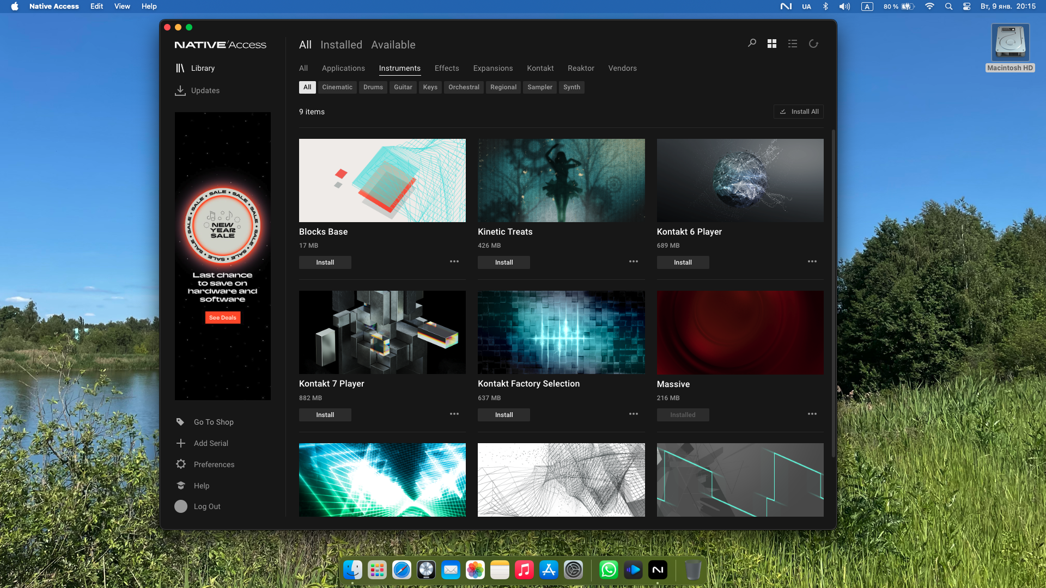Image resolution: width=1046 pixels, height=588 pixels.
Task: Filter instruments by Orchestral
Action: tap(464, 87)
